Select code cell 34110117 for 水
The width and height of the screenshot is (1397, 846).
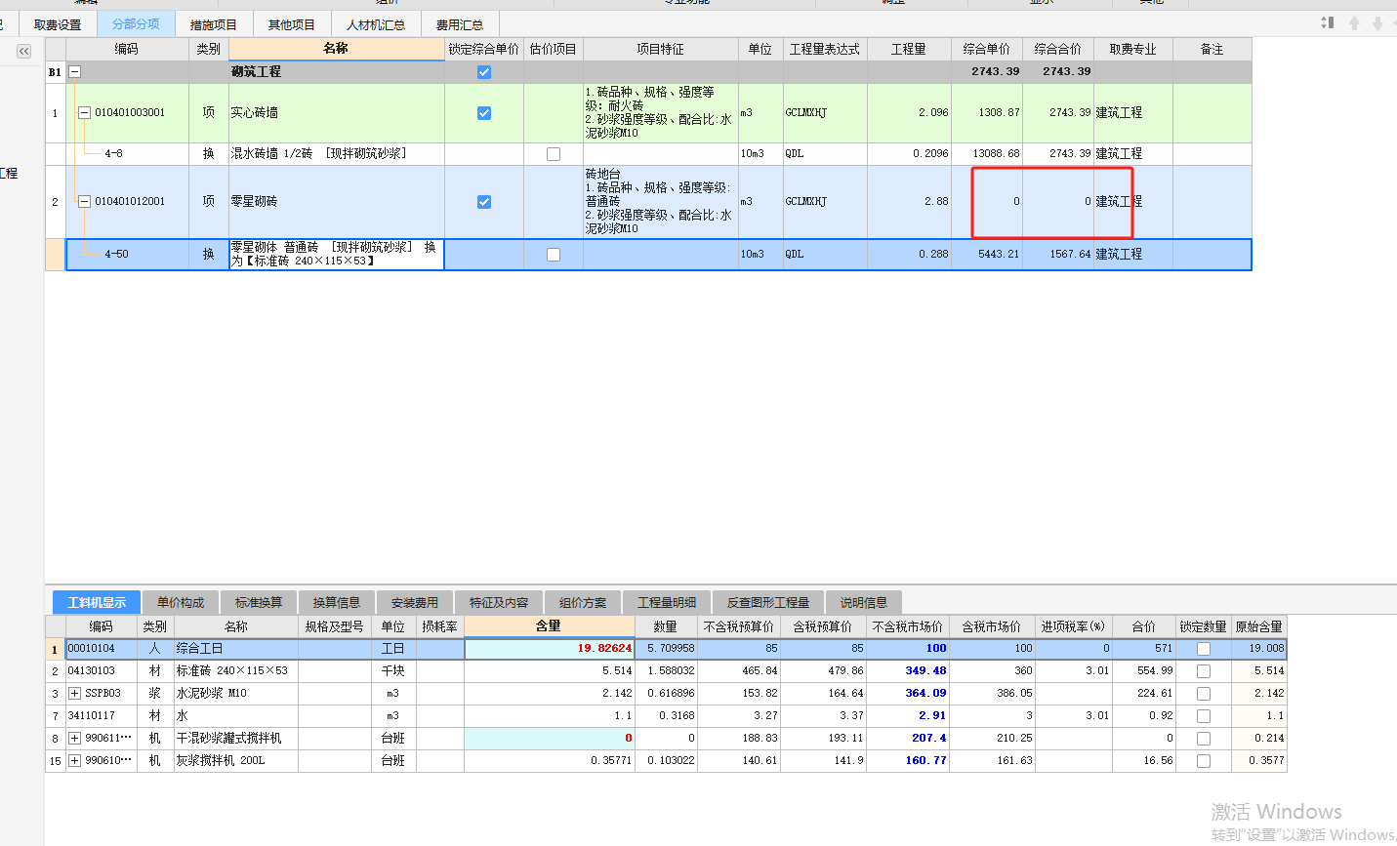[102, 716]
